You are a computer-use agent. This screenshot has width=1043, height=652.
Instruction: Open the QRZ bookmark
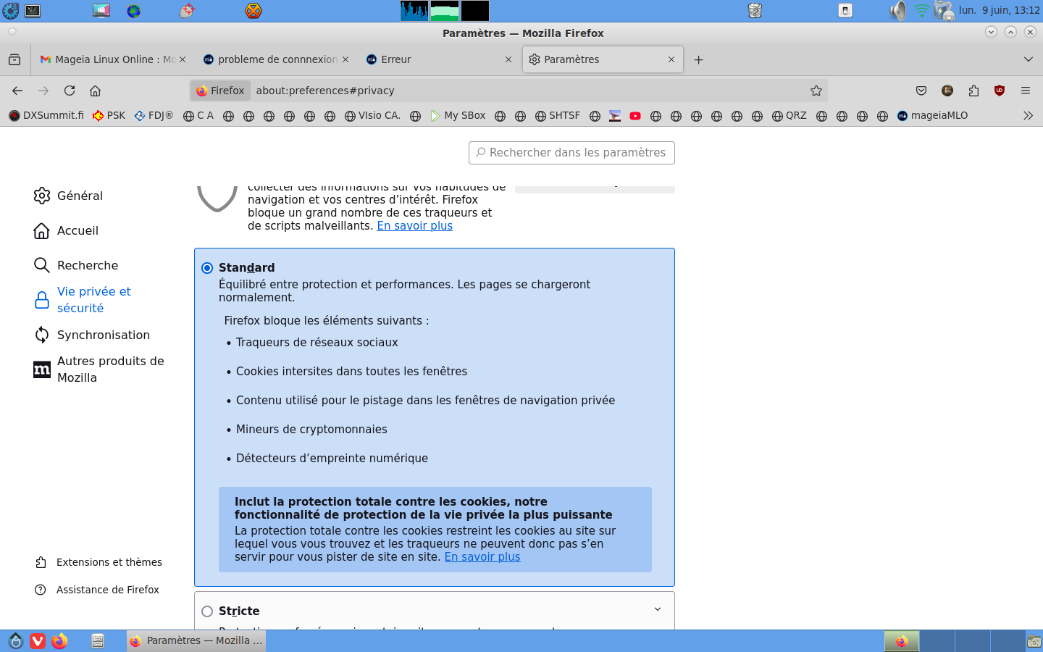789,116
